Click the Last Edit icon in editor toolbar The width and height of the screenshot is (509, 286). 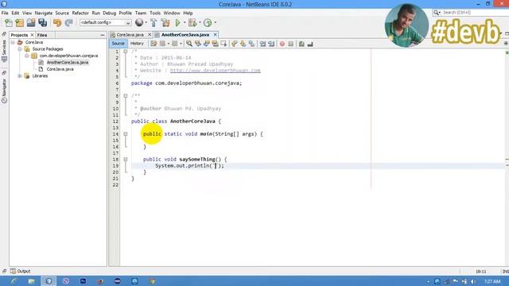[x=153, y=44]
